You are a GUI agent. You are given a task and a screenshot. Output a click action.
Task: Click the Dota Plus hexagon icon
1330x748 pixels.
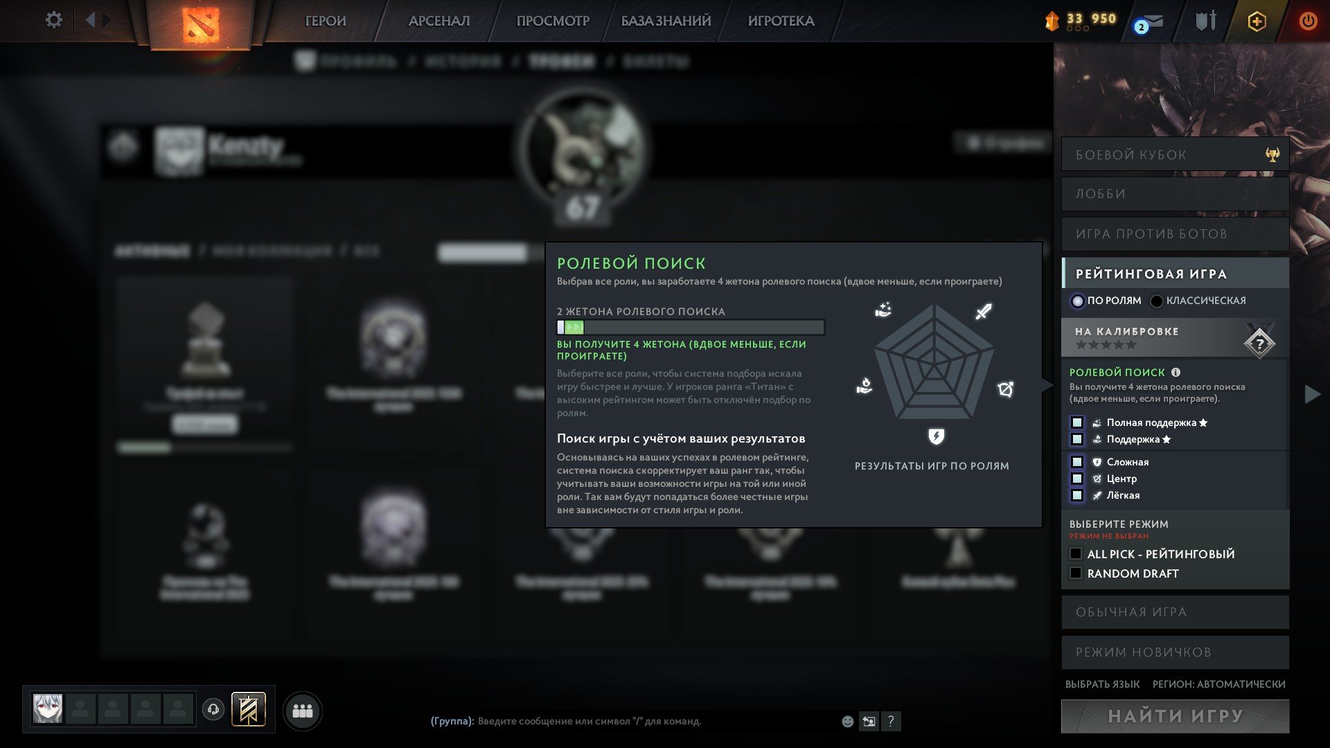[1257, 21]
